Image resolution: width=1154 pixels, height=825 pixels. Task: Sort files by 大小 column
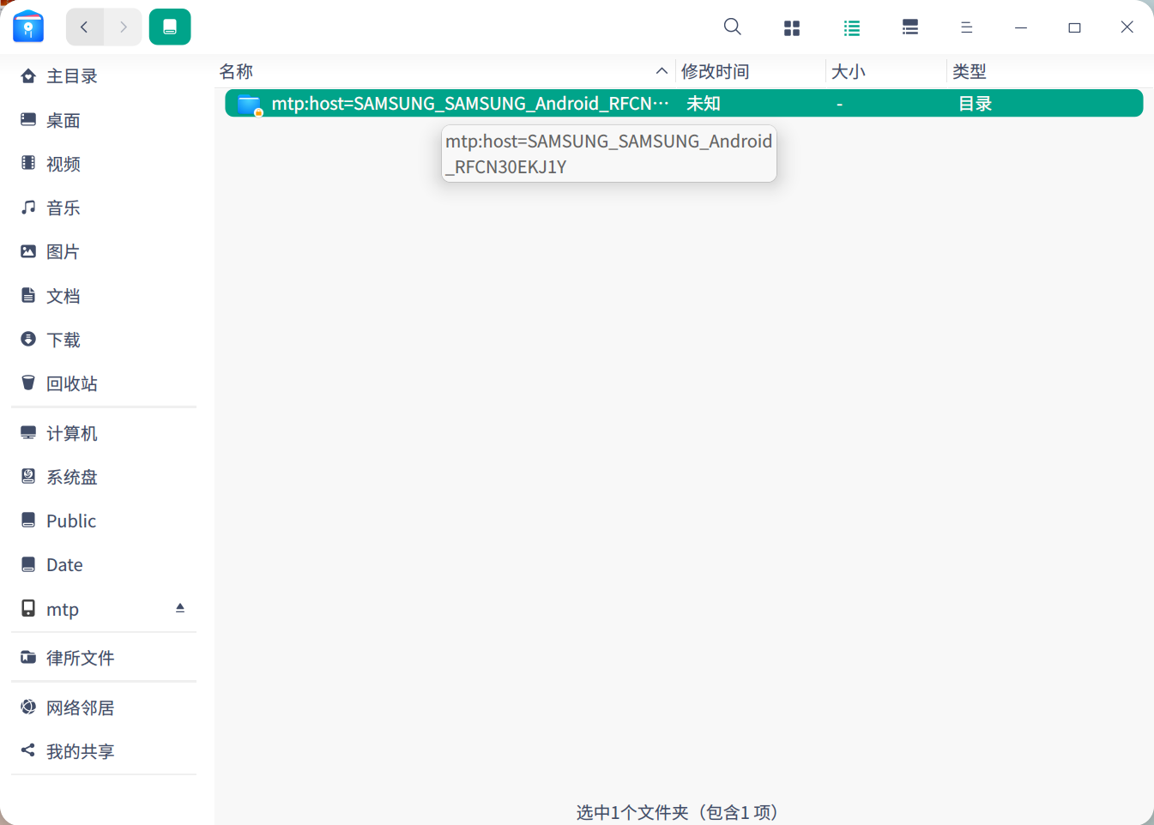(x=848, y=72)
